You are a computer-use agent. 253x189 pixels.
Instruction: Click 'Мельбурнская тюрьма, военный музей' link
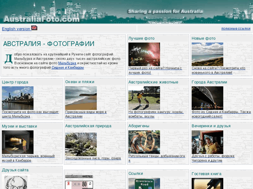click(28, 158)
